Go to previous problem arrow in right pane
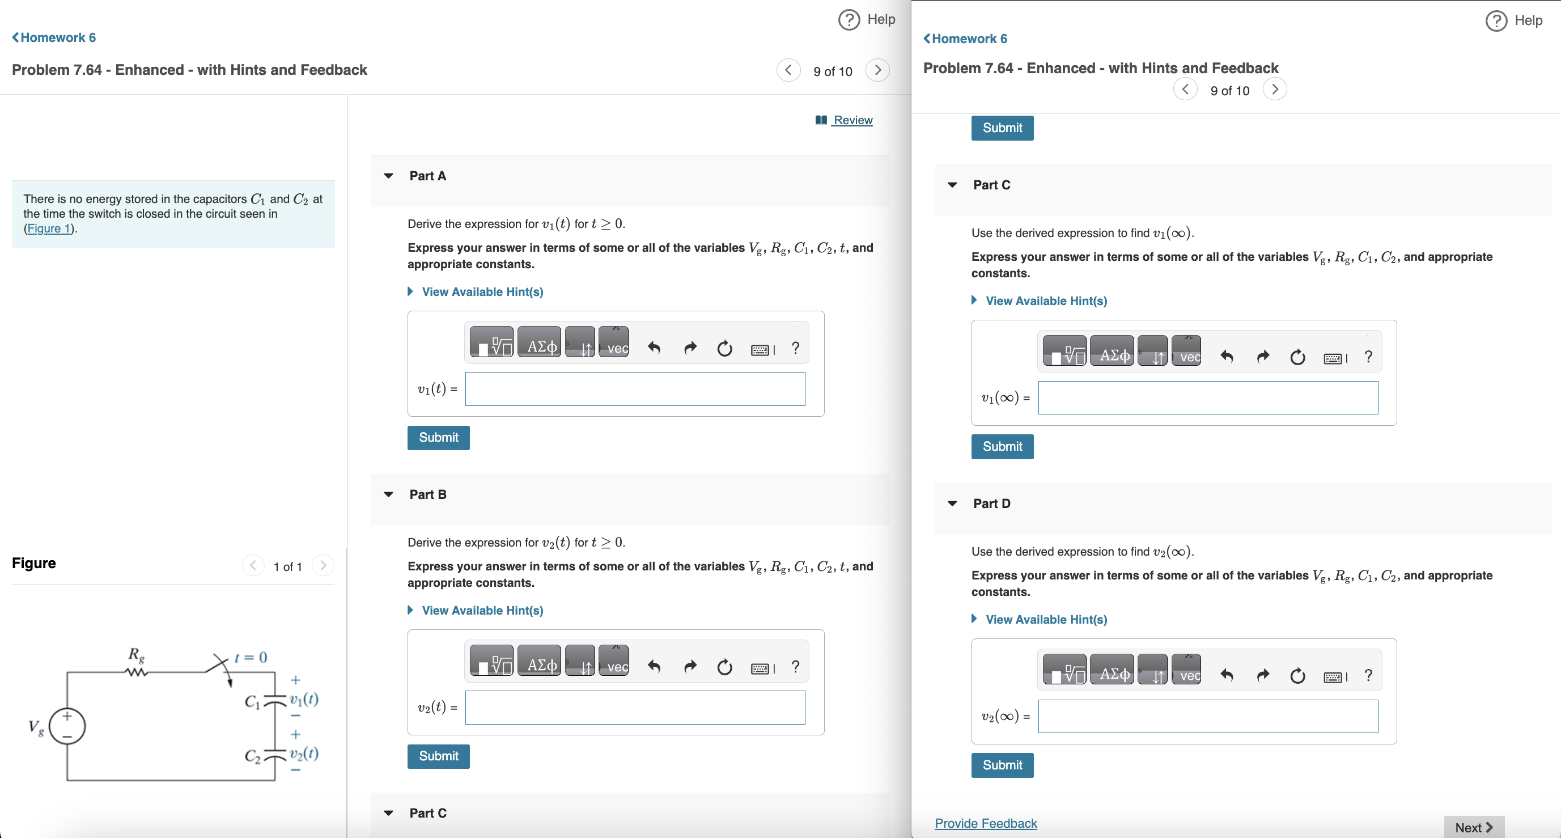The height and width of the screenshot is (838, 1561). click(1185, 90)
